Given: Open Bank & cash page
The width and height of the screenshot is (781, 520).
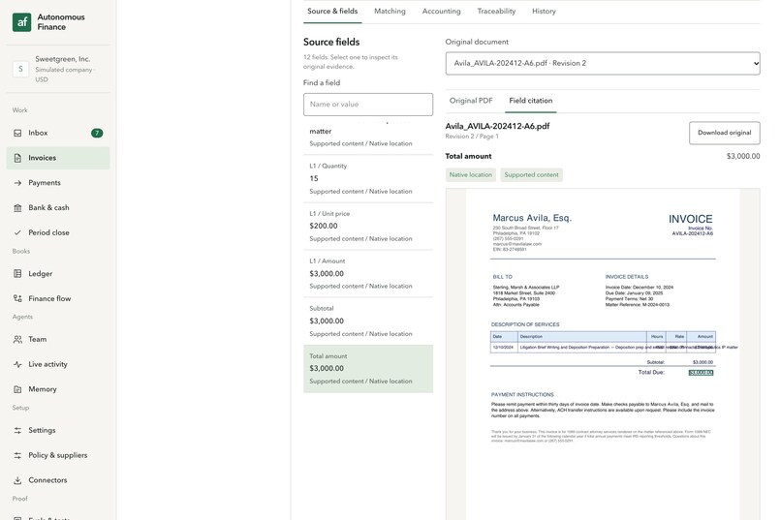Looking at the screenshot, I should (58, 207).
